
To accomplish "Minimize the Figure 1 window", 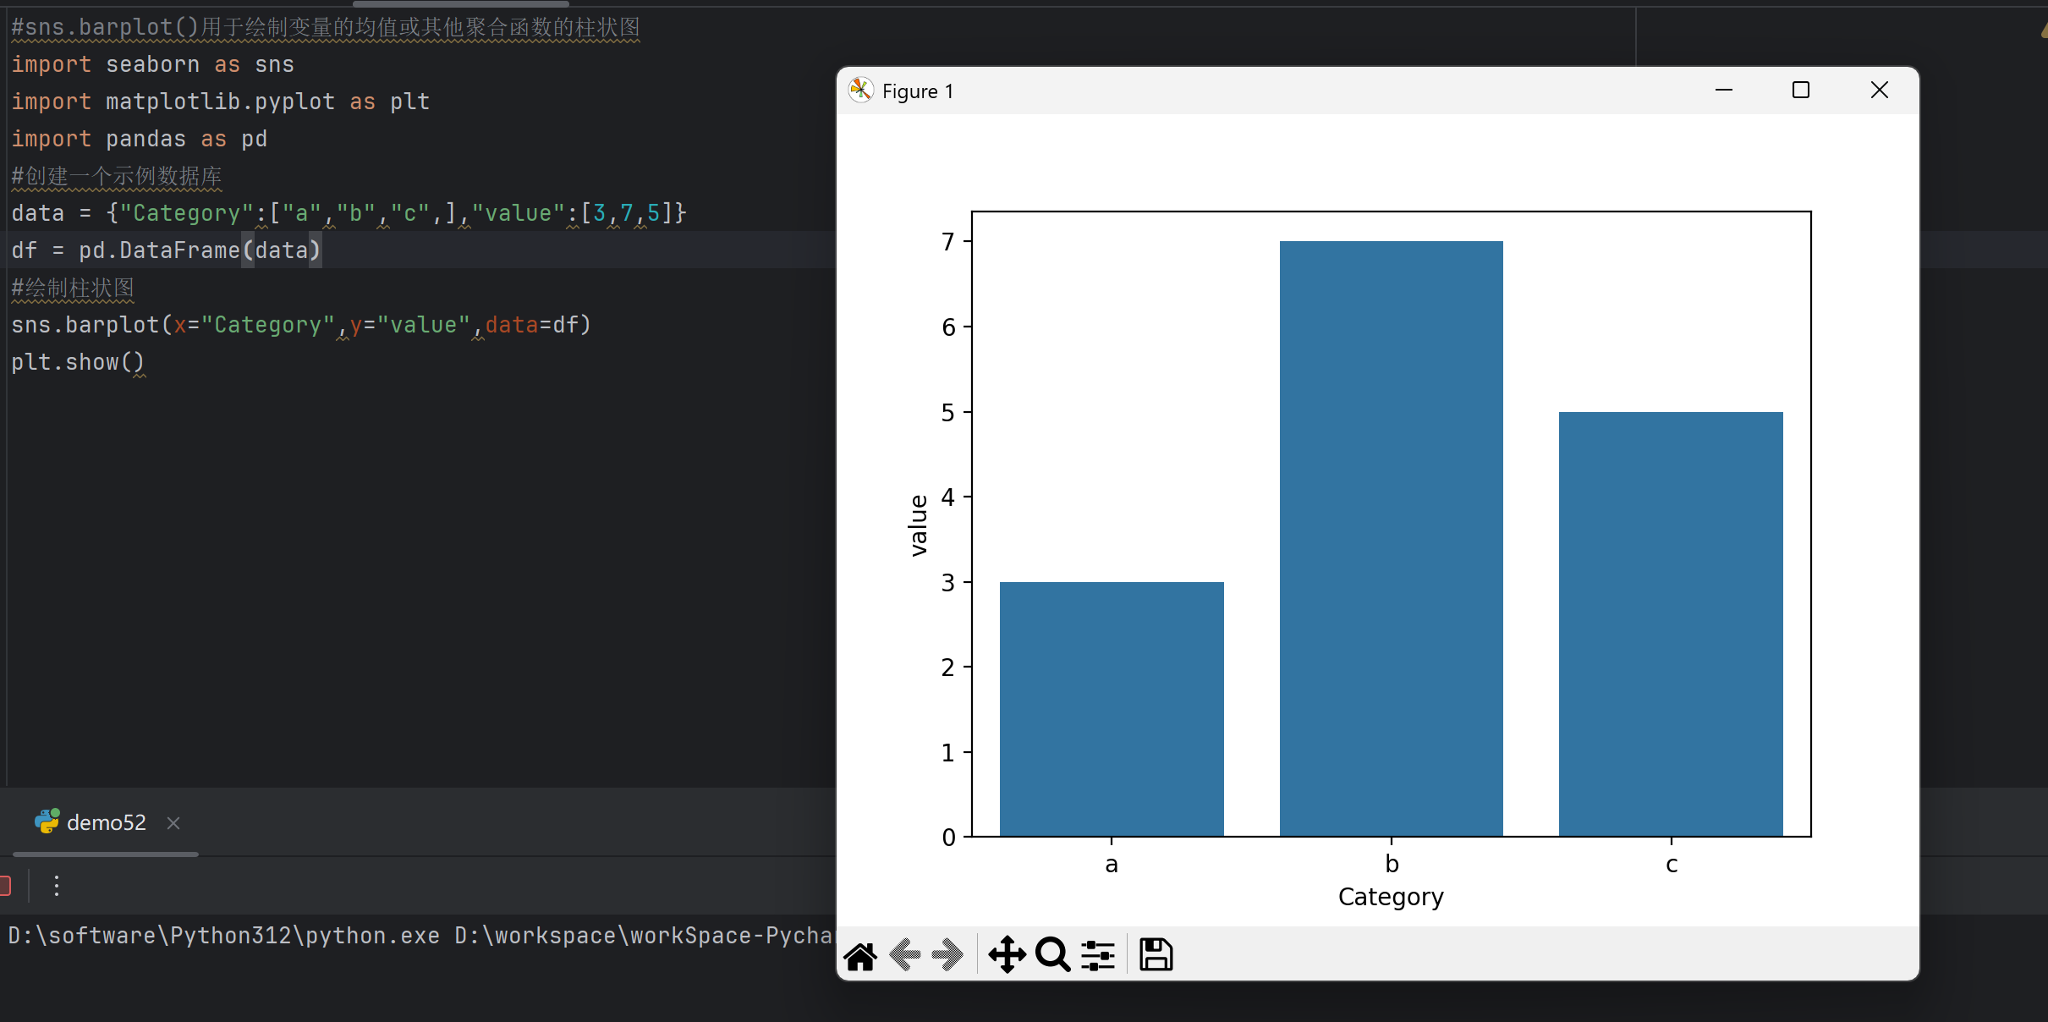I will [x=1724, y=91].
